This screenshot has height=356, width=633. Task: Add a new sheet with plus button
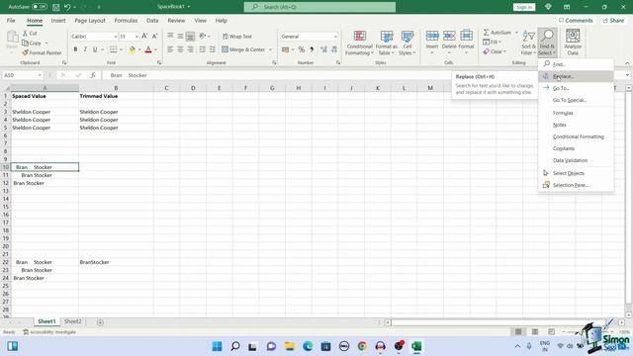[100, 322]
